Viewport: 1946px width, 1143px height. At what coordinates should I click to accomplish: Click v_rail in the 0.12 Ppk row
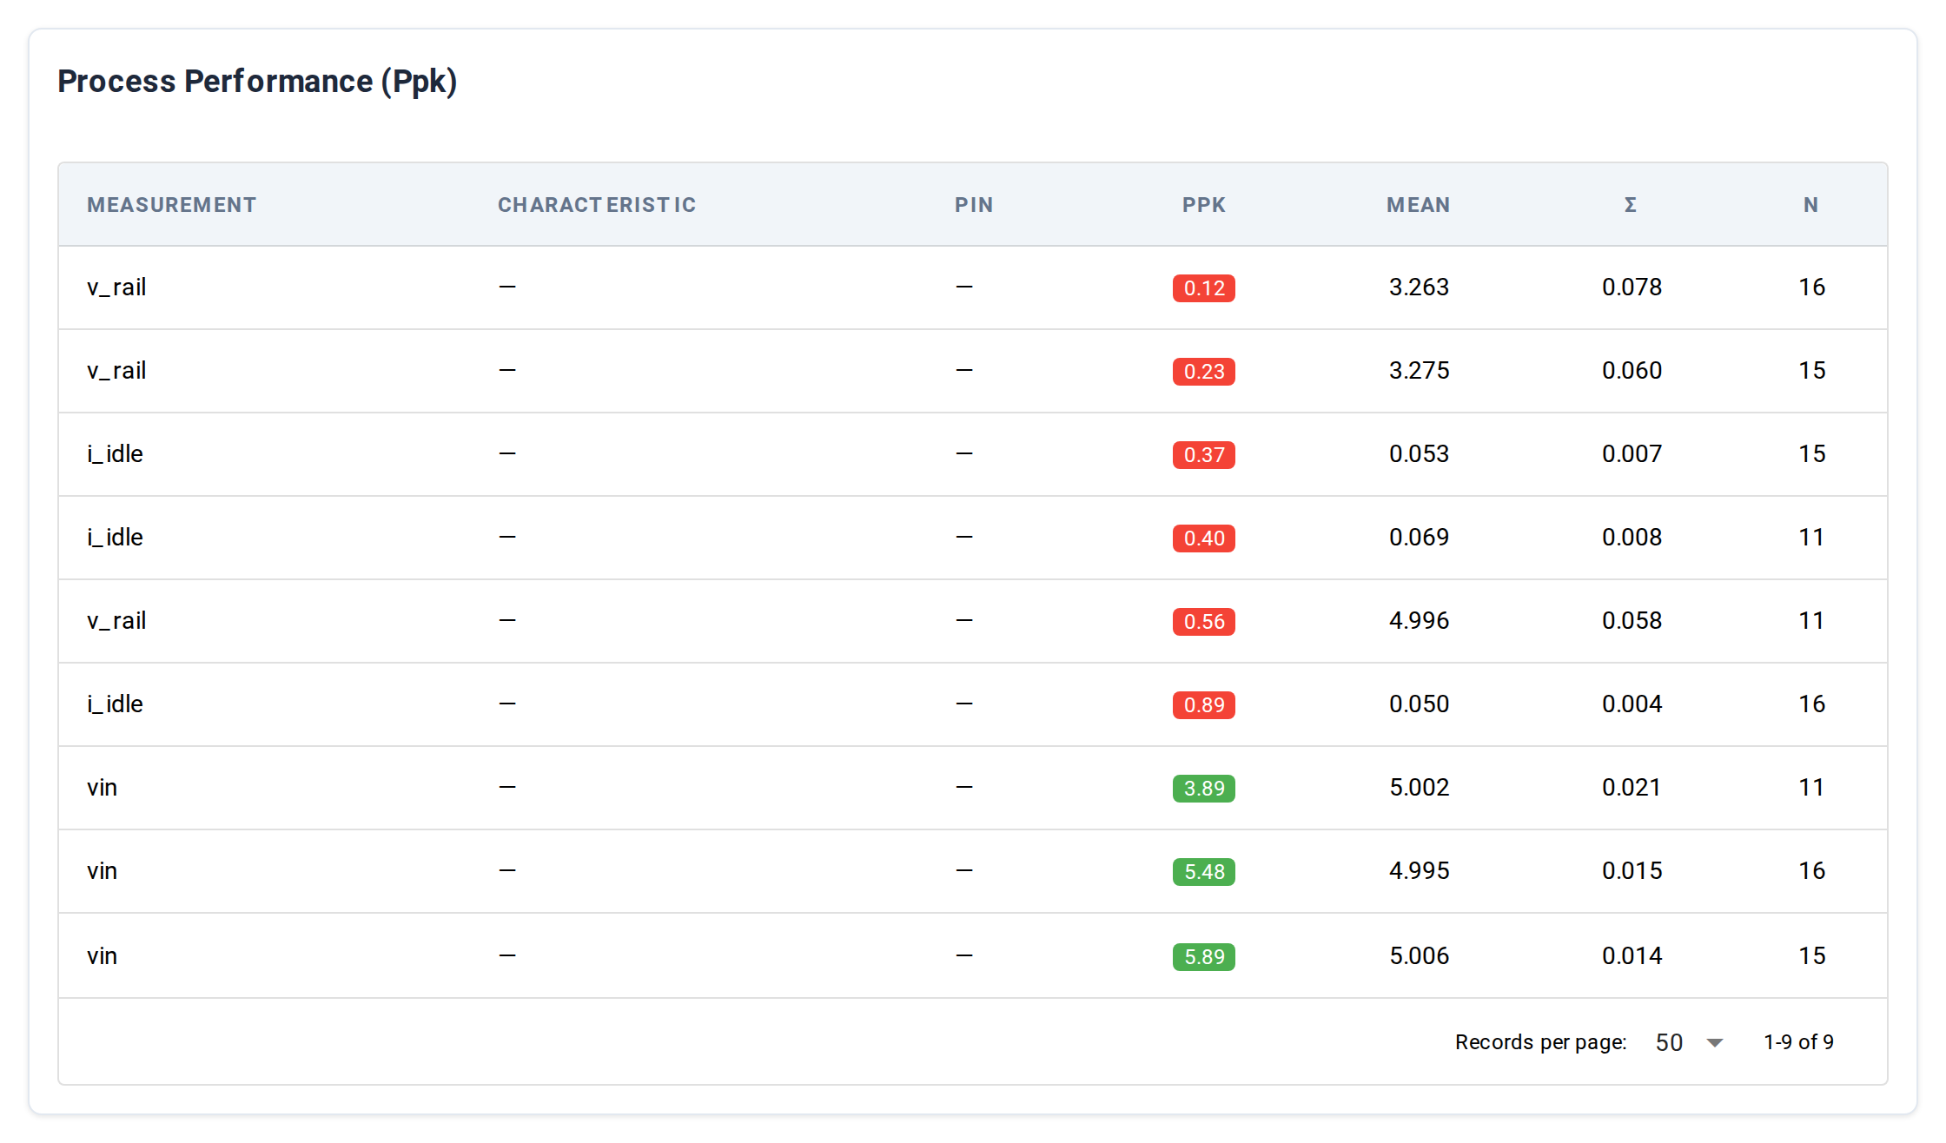(x=116, y=287)
